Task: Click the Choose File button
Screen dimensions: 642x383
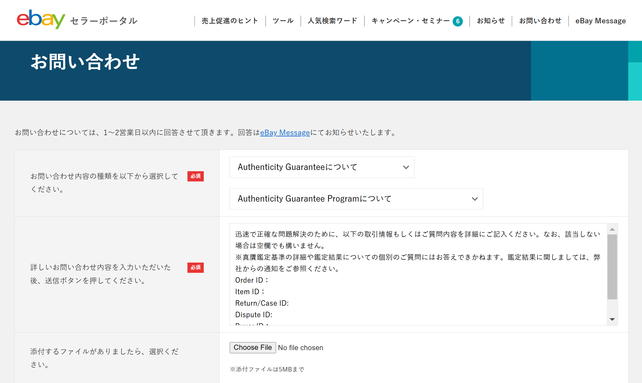Action: [x=253, y=348]
